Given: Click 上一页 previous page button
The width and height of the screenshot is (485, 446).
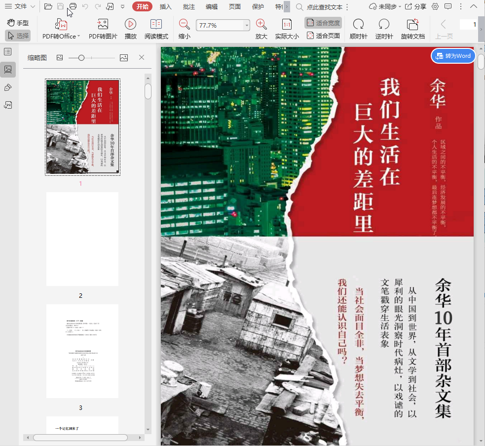Looking at the screenshot, I should pos(444,29).
